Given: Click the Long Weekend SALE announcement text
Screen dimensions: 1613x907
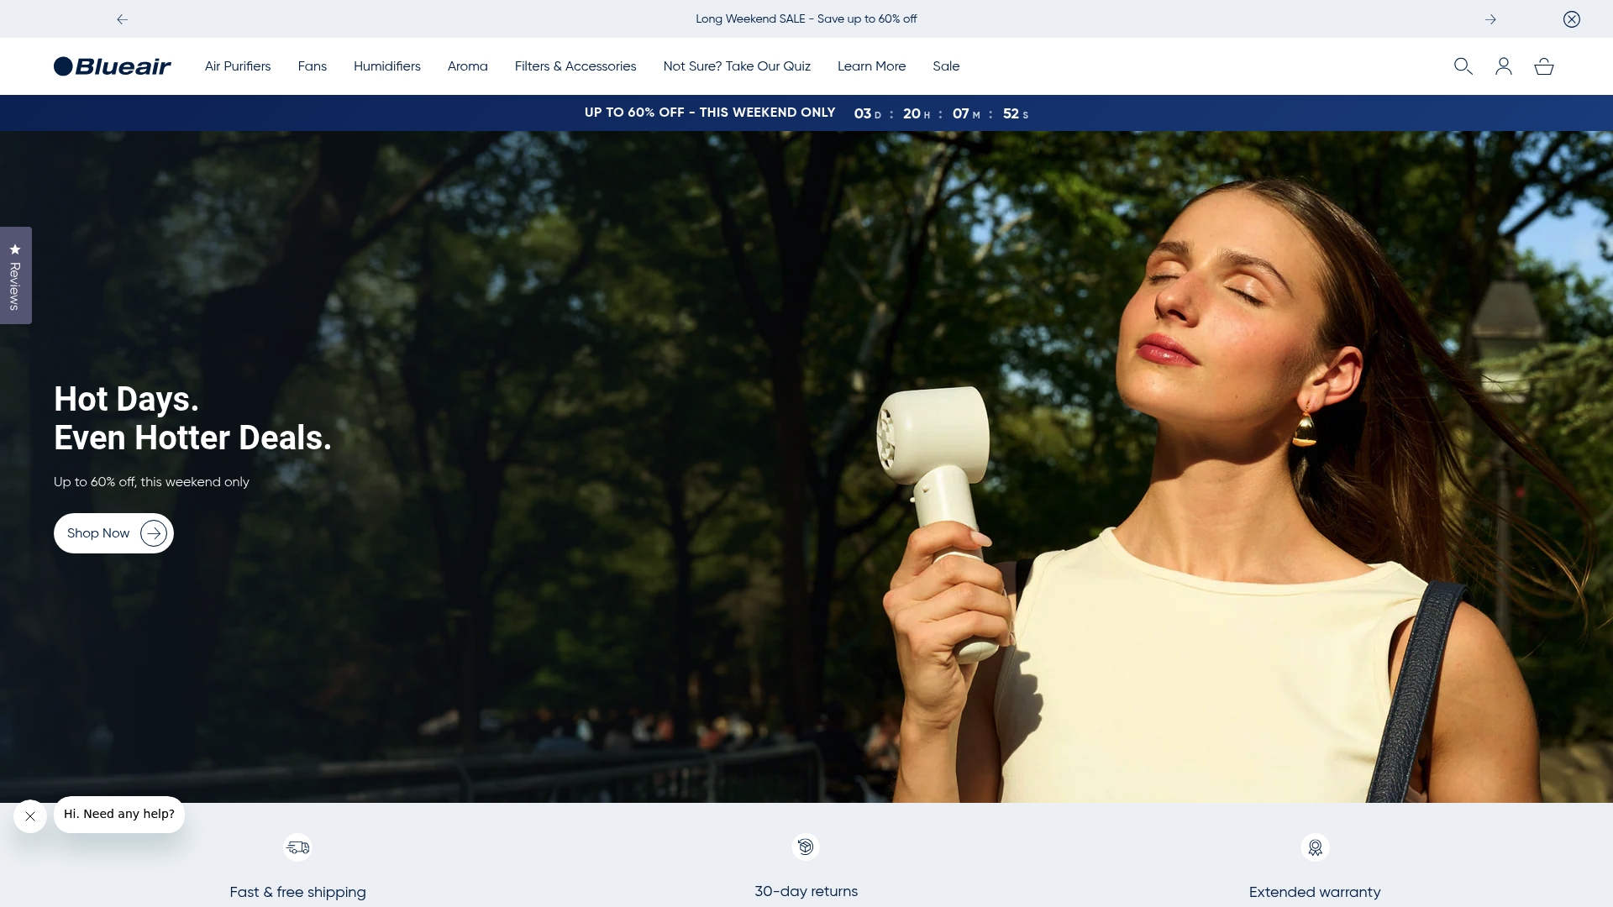Looking at the screenshot, I should 806,18.
